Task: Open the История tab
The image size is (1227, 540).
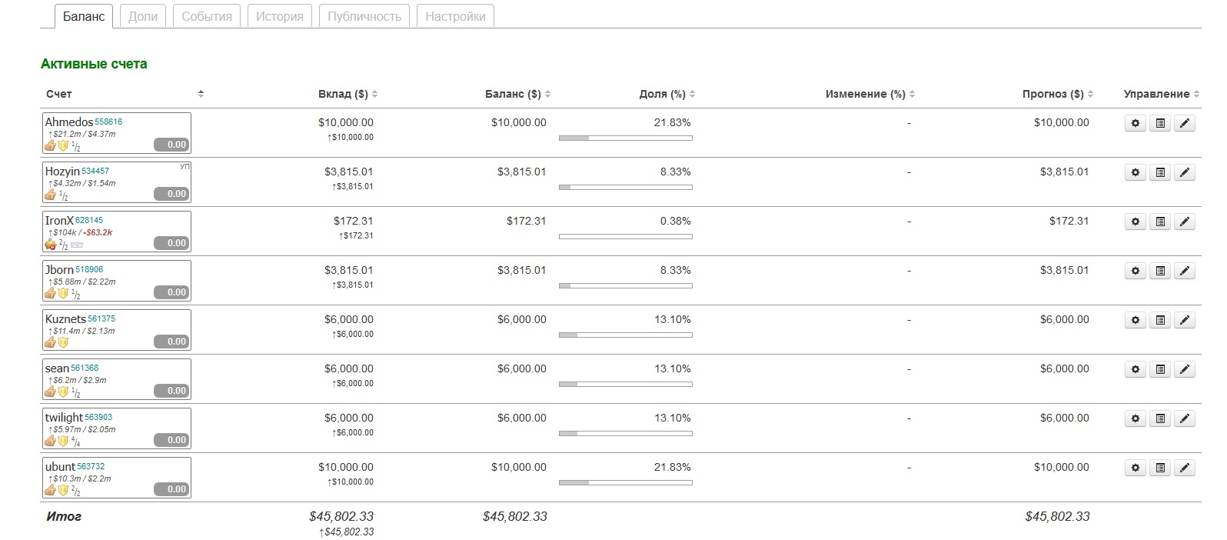Action: 279,16
